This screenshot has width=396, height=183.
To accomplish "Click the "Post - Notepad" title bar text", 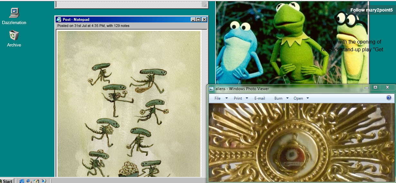I will pyautogui.click(x=76, y=20).
